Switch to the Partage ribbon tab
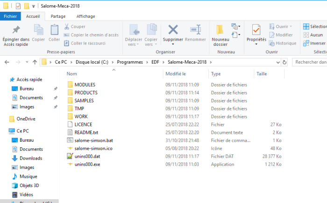 click(x=58, y=16)
